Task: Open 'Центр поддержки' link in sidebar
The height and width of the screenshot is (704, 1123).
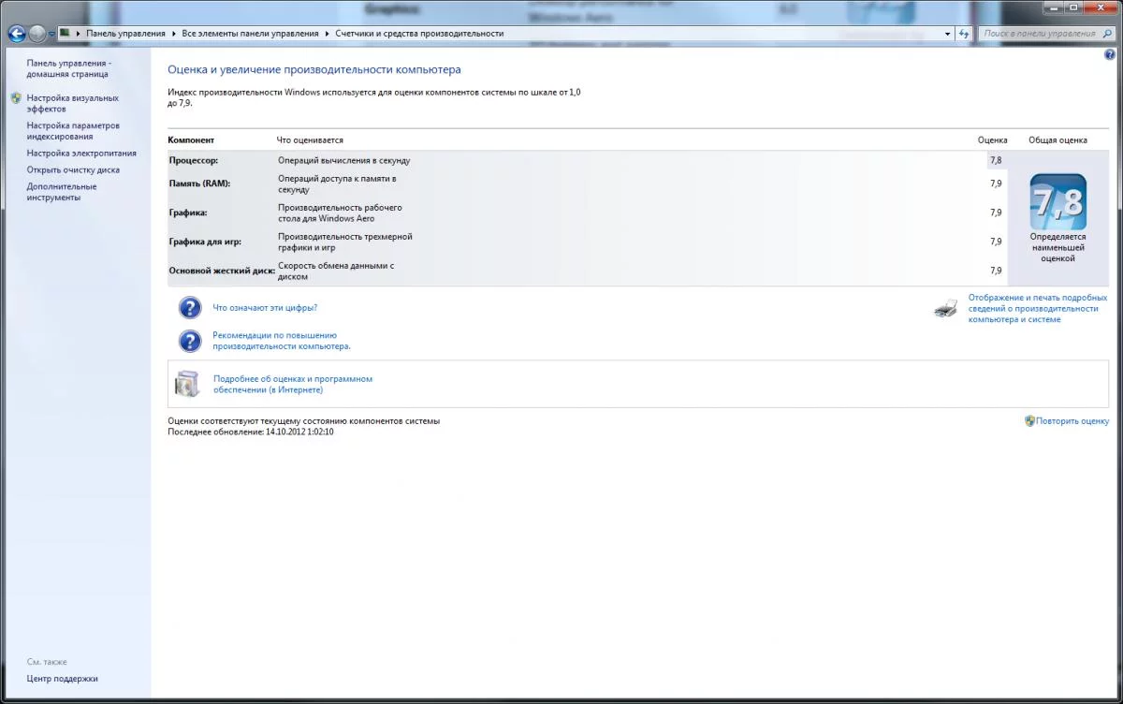Action: coord(62,679)
